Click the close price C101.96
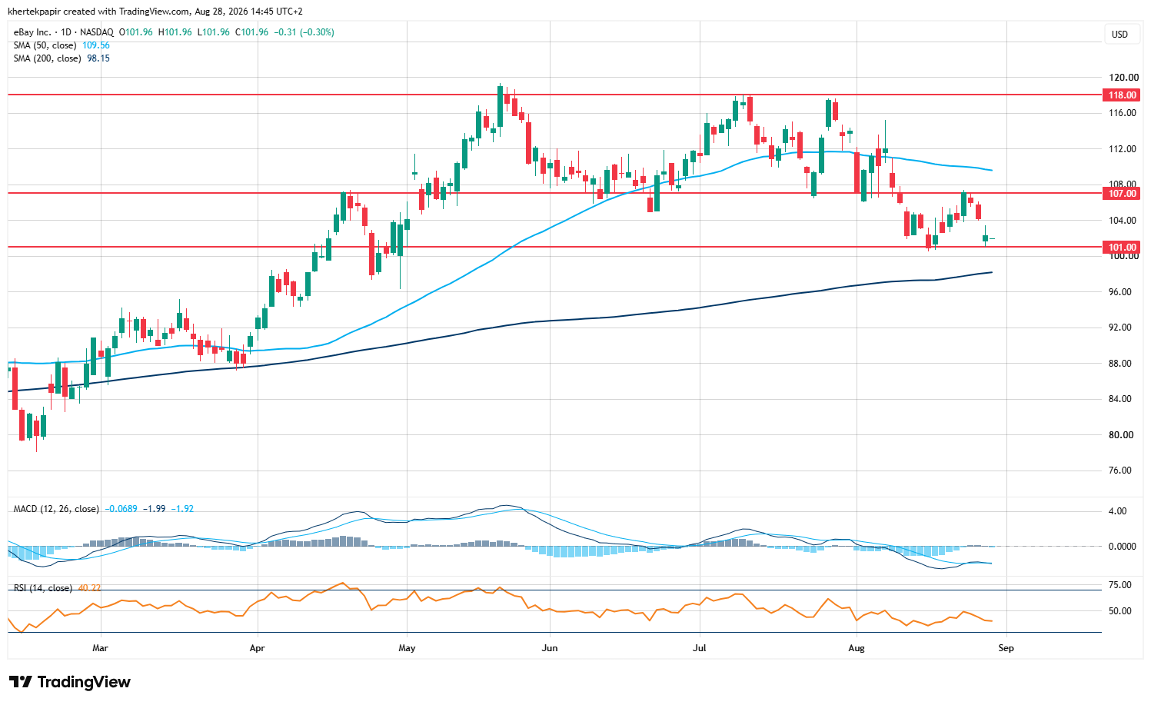The width and height of the screenshot is (1151, 705). point(252,32)
